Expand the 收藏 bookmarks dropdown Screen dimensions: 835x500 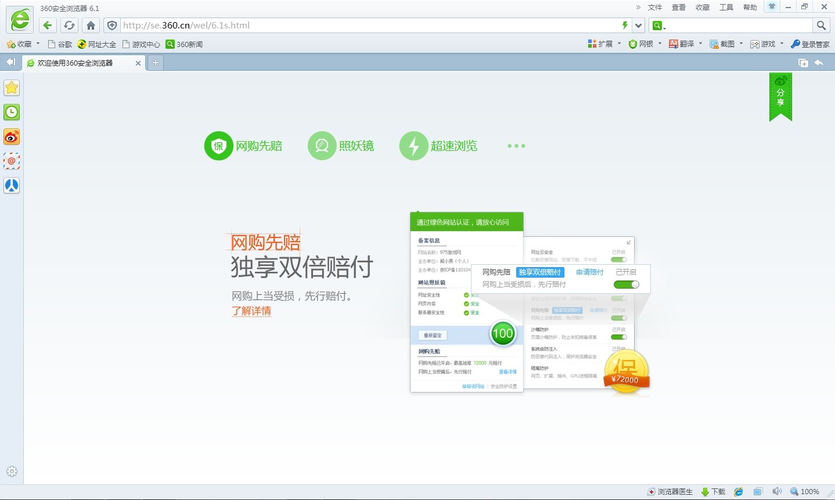click(38, 44)
